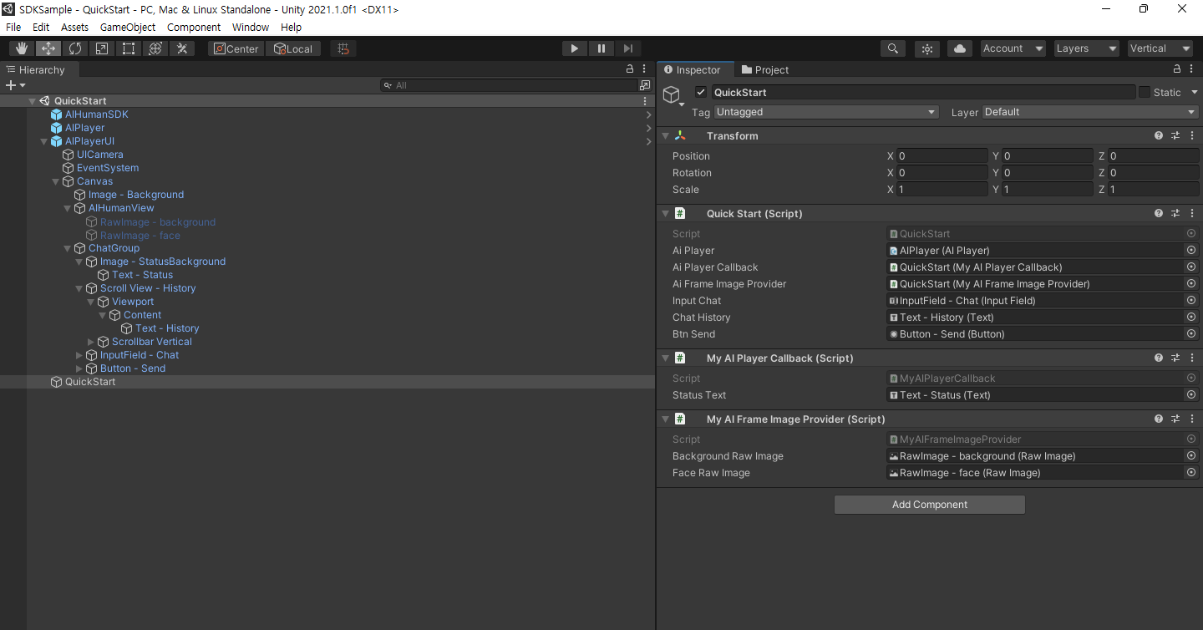
Task: Click the Pause button
Action: 601,48
